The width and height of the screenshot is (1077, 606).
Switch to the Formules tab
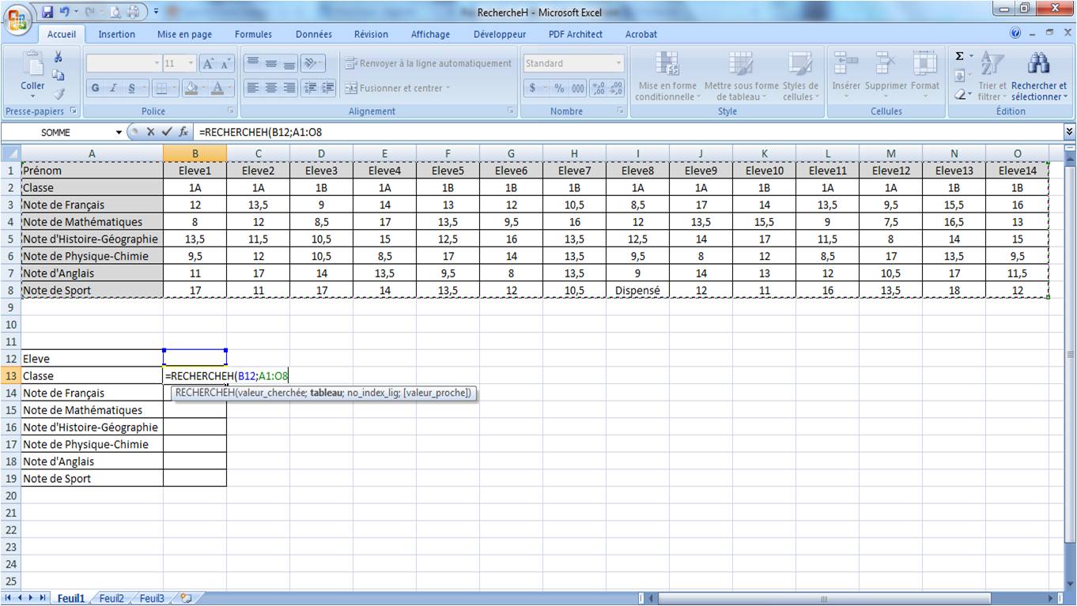pyautogui.click(x=253, y=34)
